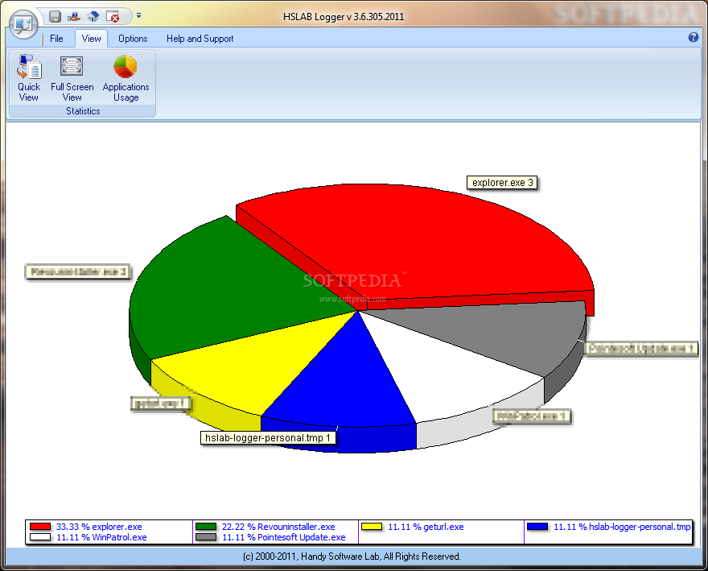This screenshot has height=571, width=708.
Task: Click legend text 22.22 % Revouninstaller.exe
Action: [278, 527]
